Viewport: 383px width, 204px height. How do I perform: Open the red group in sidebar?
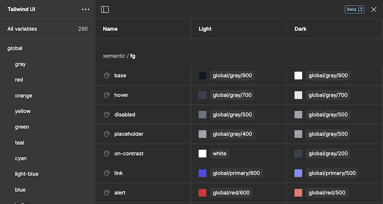(x=19, y=80)
